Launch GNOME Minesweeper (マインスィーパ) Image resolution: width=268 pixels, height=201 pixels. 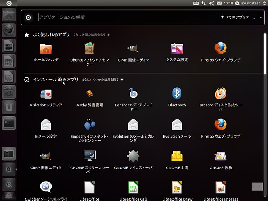point(133,156)
